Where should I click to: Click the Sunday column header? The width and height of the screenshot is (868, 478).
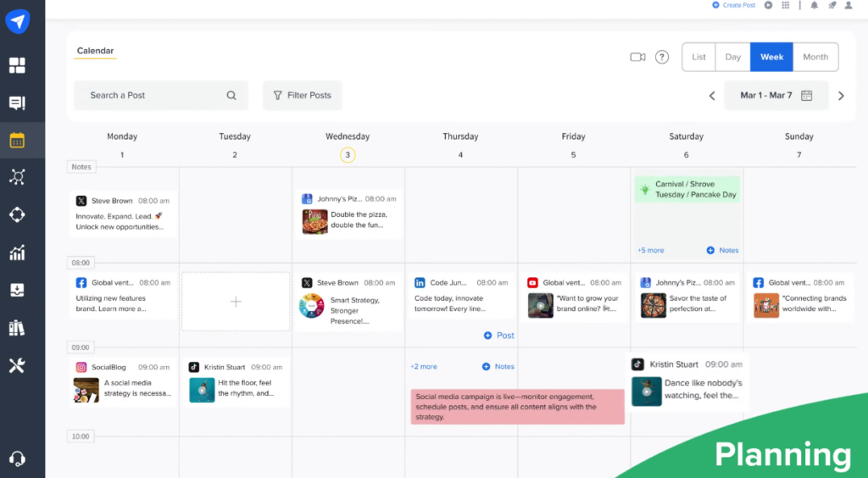pyautogui.click(x=798, y=136)
